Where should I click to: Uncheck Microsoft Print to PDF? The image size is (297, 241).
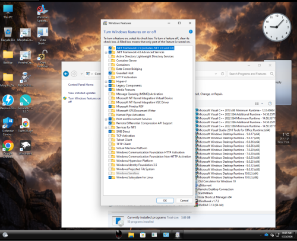[110, 107]
